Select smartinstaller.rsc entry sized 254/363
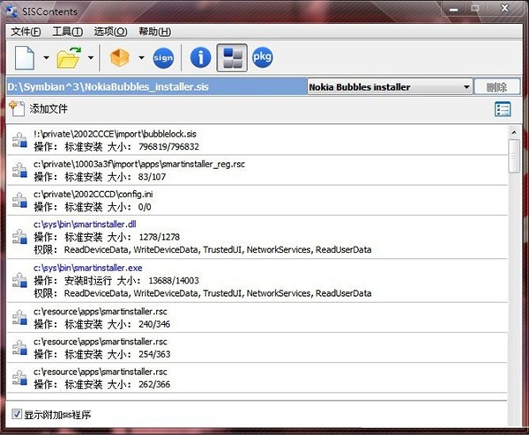Viewport: 529px width, 435px height. tap(257, 348)
